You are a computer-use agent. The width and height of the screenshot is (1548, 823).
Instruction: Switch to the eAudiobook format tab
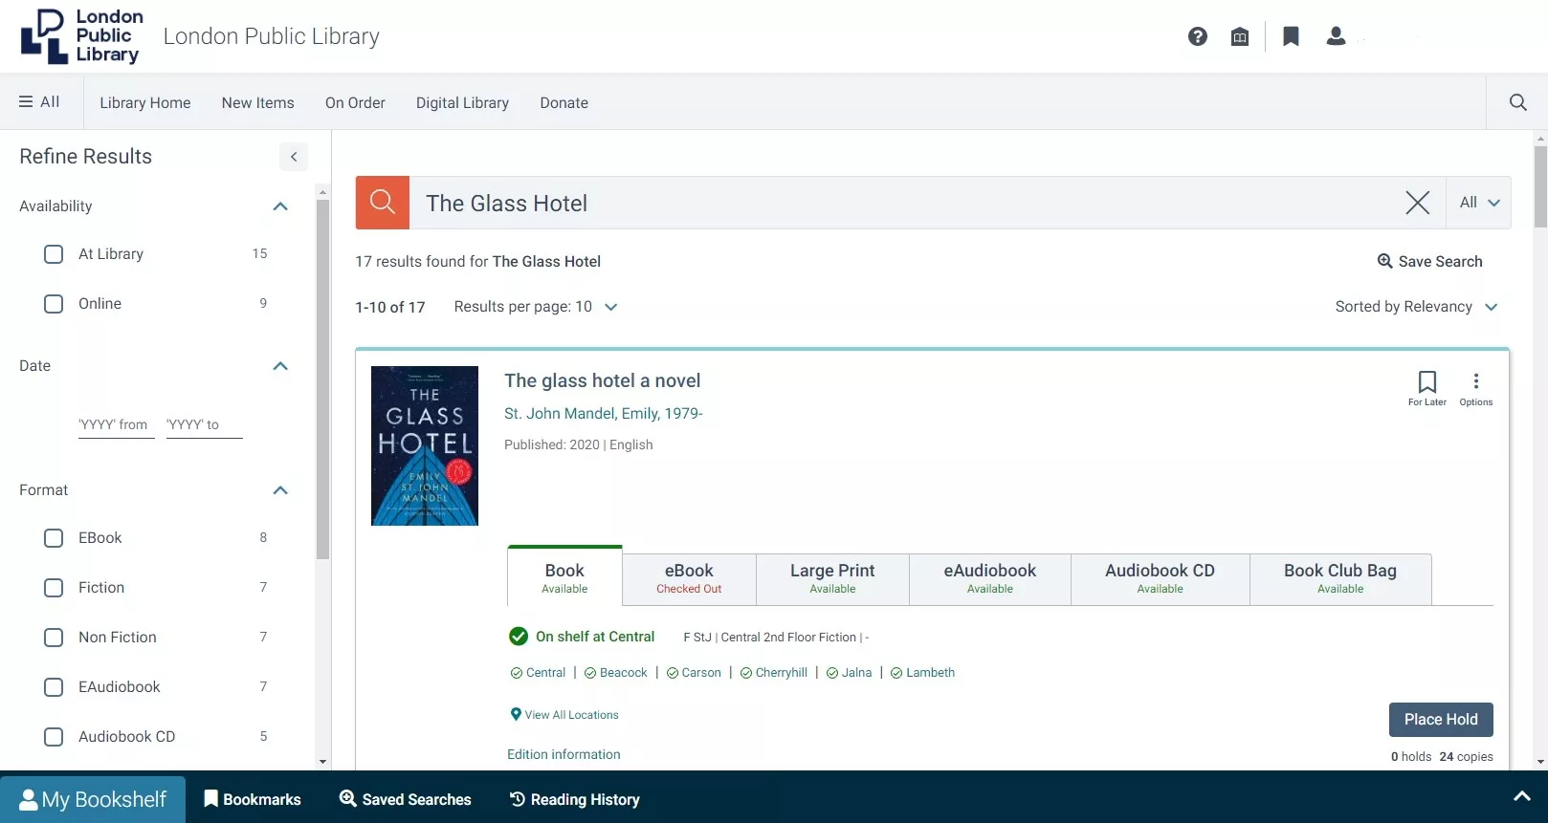coord(989,578)
